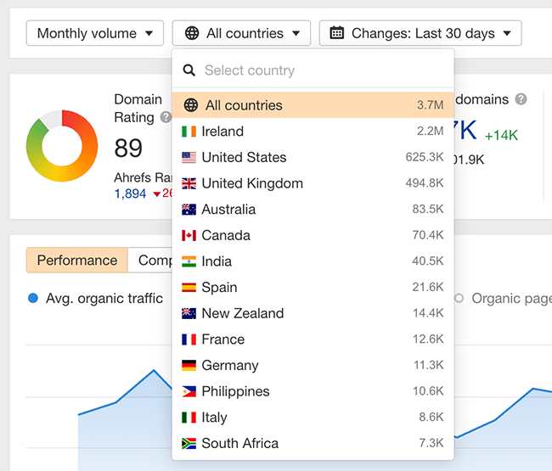Choose Ireland from country list

(x=313, y=132)
